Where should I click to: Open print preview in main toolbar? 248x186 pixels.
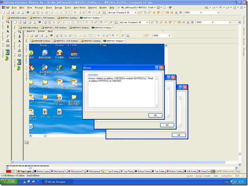[x=23, y=12]
